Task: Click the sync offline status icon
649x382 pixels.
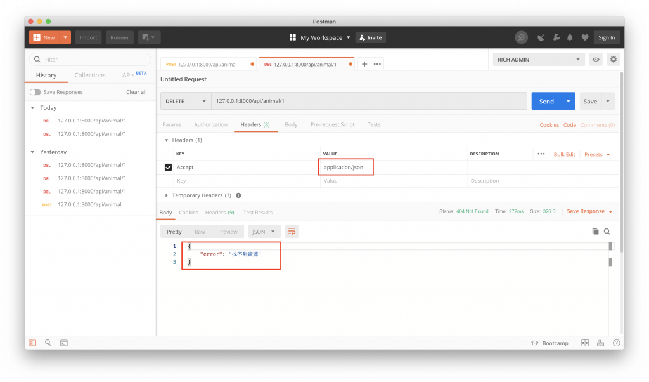Action: click(521, 37)
